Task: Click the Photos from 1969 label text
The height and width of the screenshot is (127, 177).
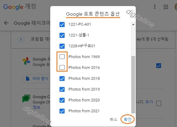Action: [84, 57]
